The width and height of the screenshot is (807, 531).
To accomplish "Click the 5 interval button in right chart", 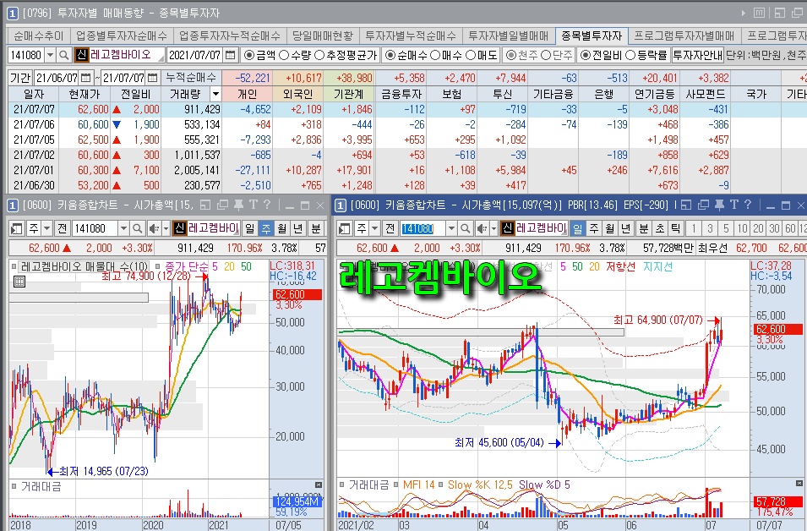I will point(726,228).
